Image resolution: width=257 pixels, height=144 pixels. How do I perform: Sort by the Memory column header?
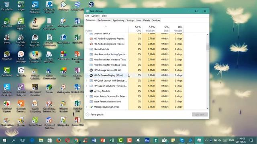click(x=149, y=28)
